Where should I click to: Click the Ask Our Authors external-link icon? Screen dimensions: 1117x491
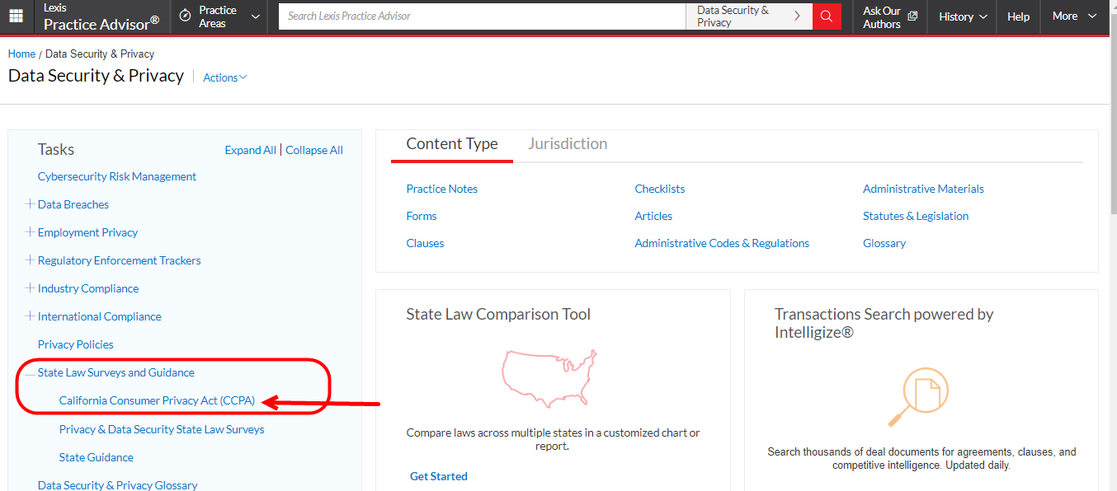(x=912, y=16)
